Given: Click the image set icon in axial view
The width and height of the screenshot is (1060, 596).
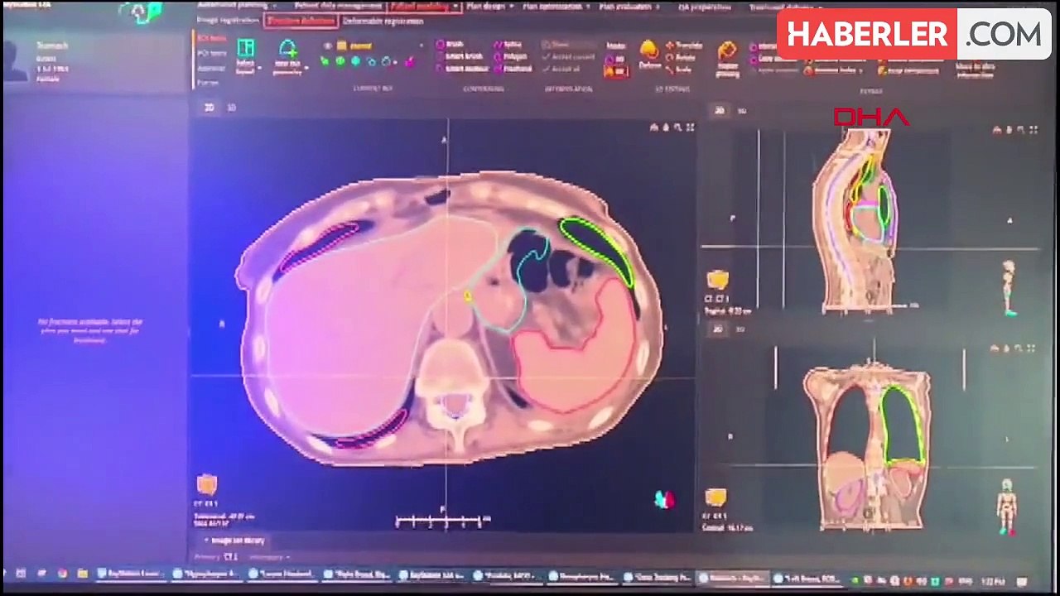Looking at the screenshot, I should [x=206, y=484].
